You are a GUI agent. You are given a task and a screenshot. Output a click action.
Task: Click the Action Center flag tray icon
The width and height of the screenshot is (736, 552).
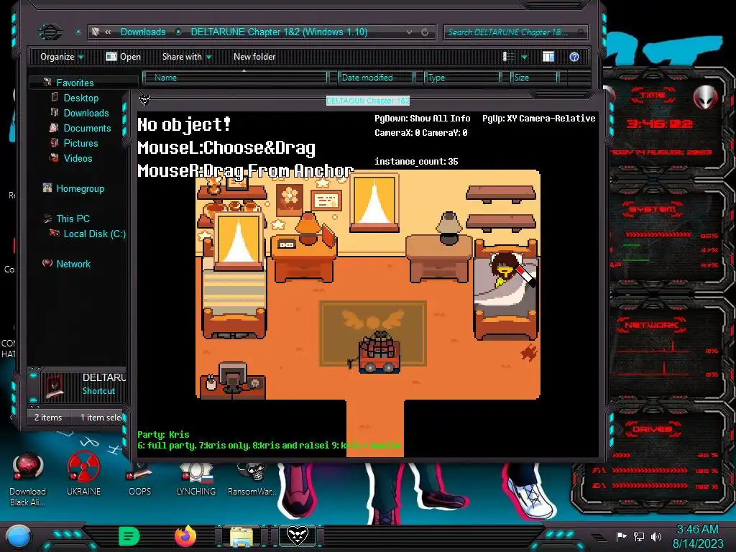pyautogui.click(x=621, y=536)
